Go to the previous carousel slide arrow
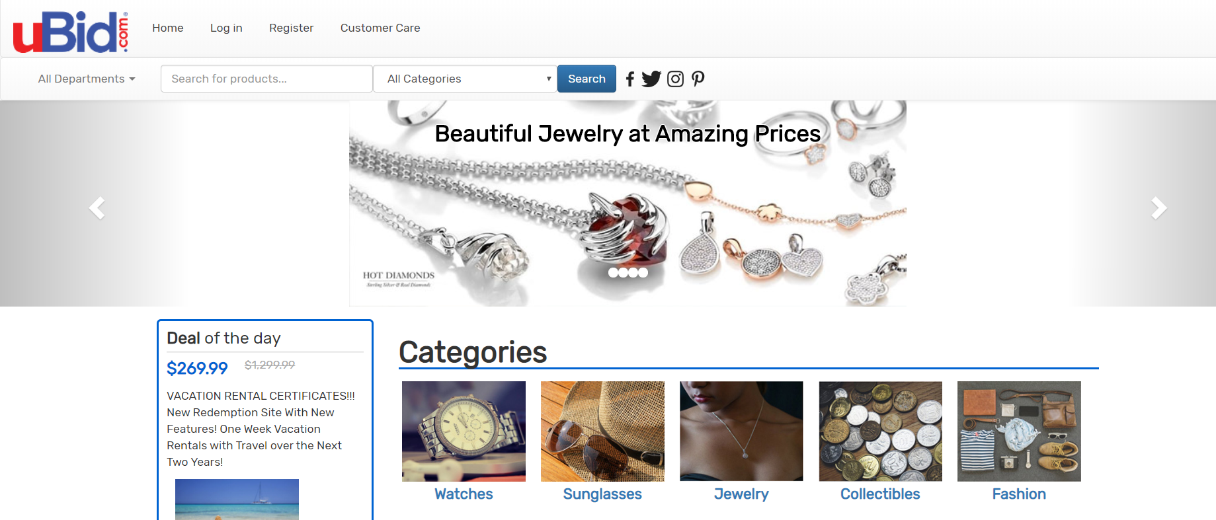Screen dimensions: 1216x520 (x=97, y=207)
